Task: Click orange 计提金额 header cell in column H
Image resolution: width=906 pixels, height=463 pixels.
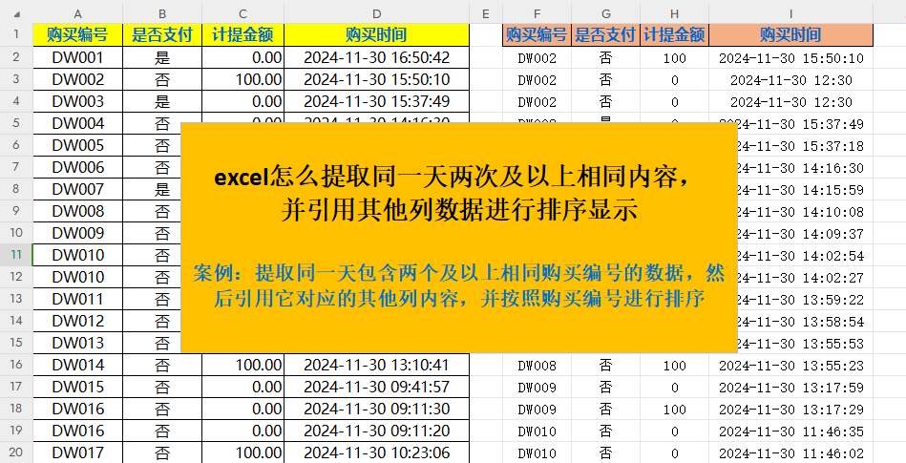Action: pyautogui.click(x=674, y=34)
